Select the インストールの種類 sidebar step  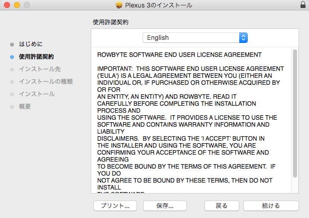(x=46, y=81)
